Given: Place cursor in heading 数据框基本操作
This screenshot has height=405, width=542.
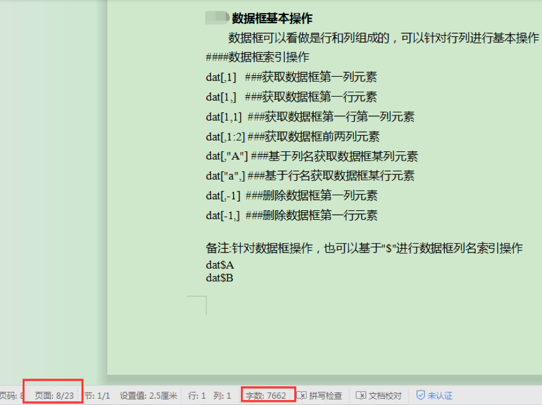Looking at the screenshot, I should click(272, 18).
